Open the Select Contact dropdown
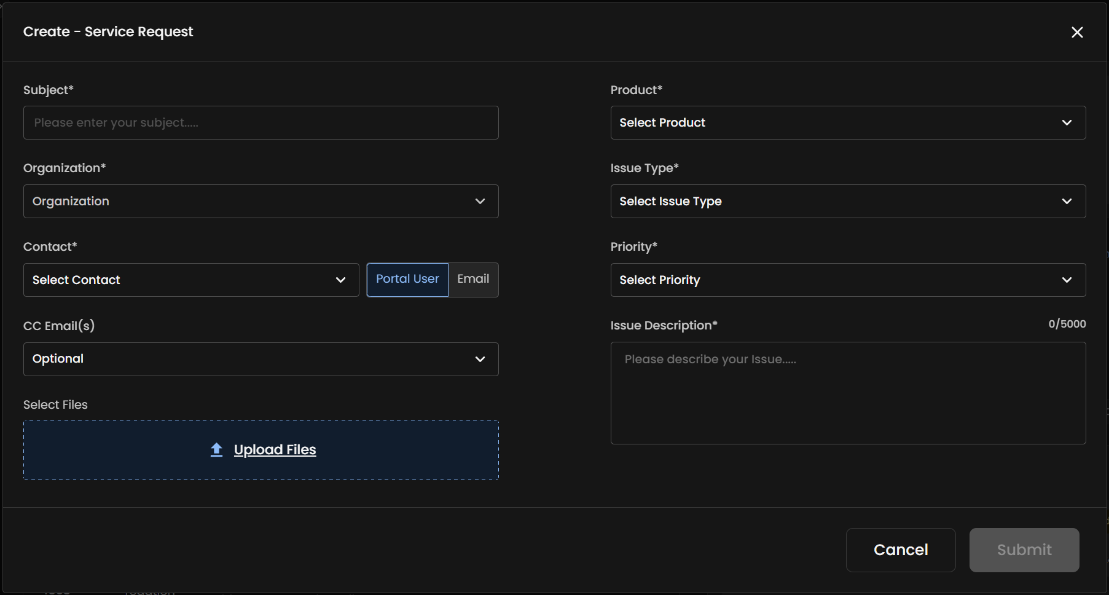The height and width of the screenshot is (595, 1109). pos(190,280)
